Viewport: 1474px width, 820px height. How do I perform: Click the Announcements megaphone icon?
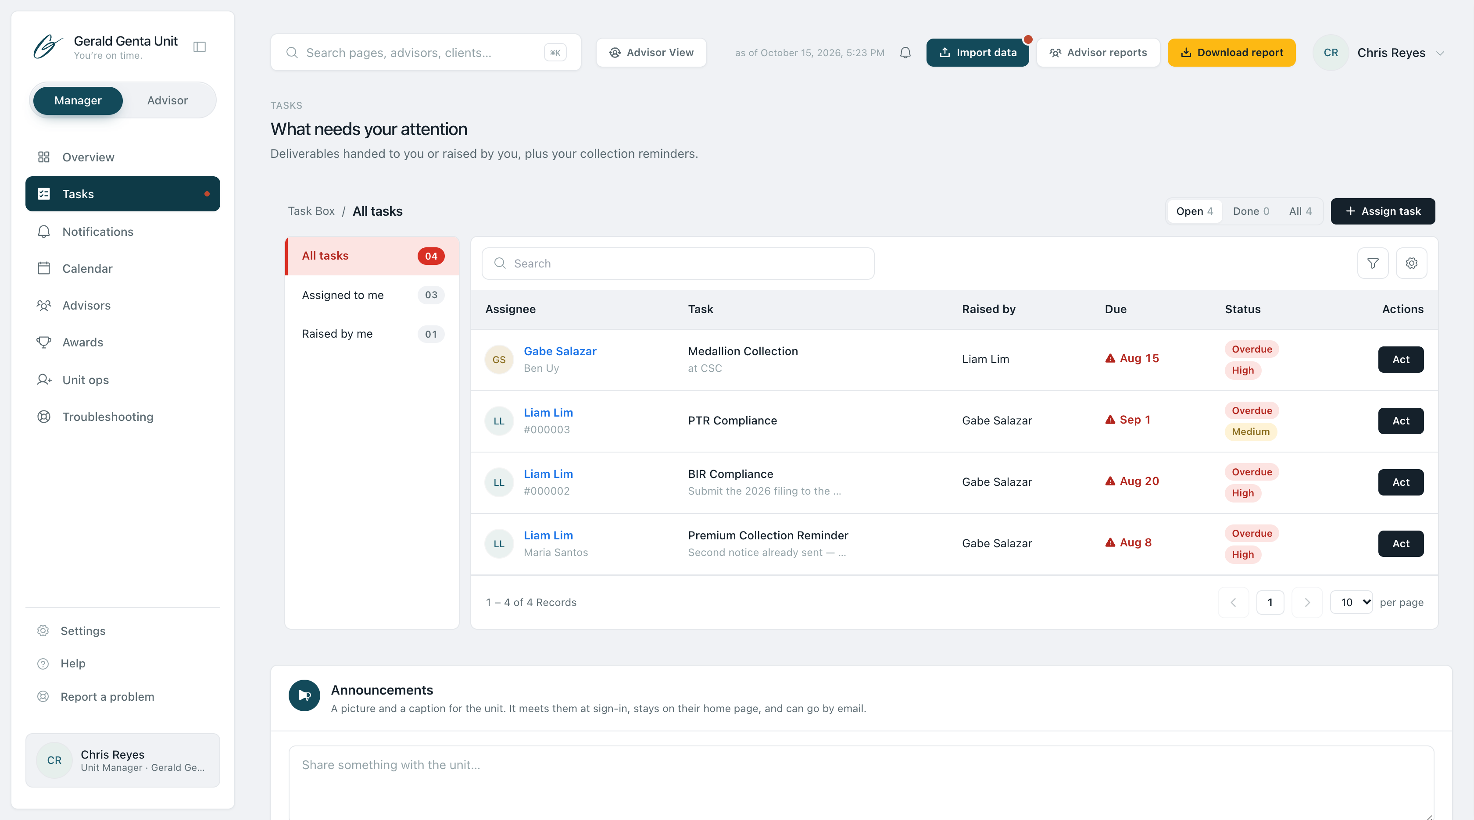304,695
